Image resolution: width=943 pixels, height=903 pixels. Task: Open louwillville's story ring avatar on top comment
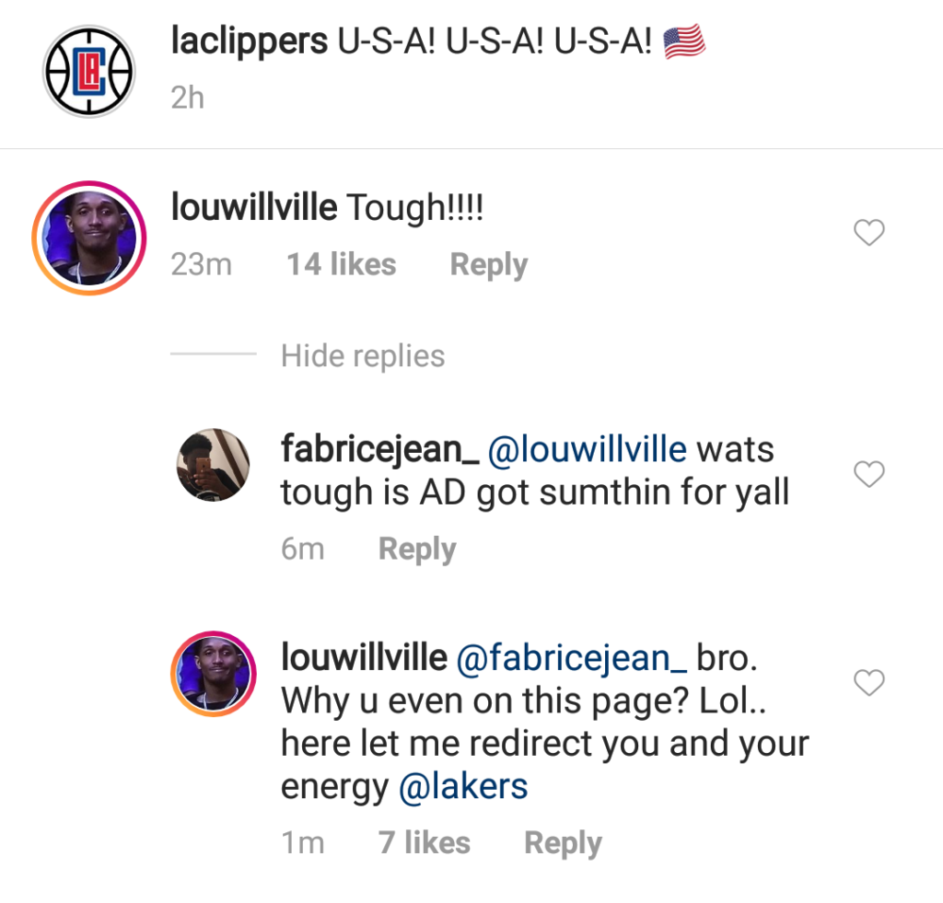89,238
